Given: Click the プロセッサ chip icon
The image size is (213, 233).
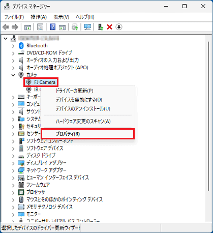Looking at the screenshot, I should point(21,192).
